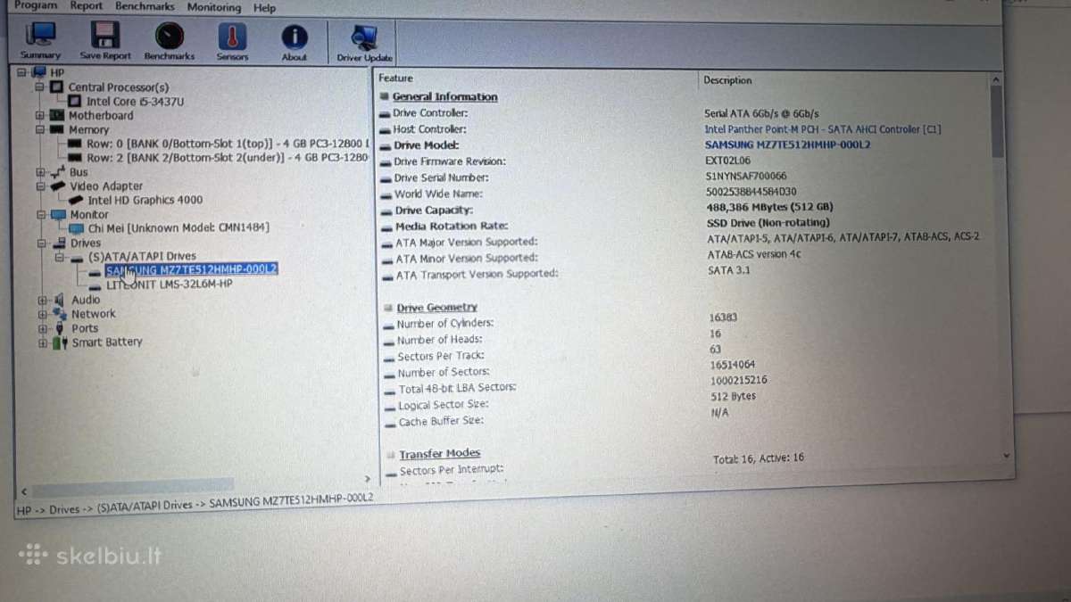
Task: Click the General Information section heading
Action: pyautogui.click(x=444, y=96)
